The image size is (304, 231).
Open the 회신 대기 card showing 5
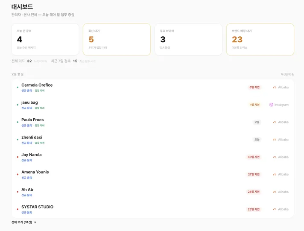point(117,39)
